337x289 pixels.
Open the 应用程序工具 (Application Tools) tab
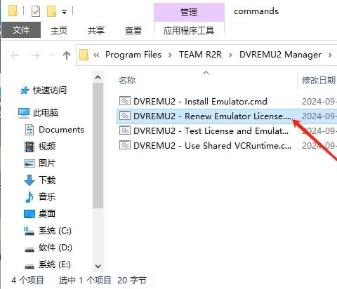tap(189, 30)
